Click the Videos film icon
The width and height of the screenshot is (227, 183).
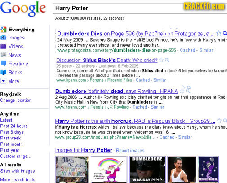coord(4,46)
